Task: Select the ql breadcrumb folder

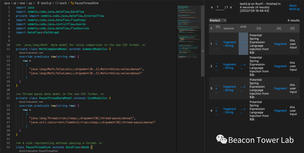Action: coord(15,3)
